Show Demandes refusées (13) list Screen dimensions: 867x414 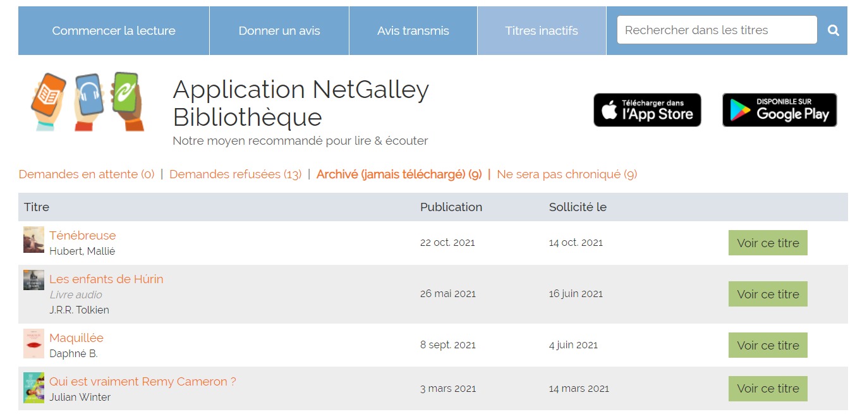click(236, 174)
